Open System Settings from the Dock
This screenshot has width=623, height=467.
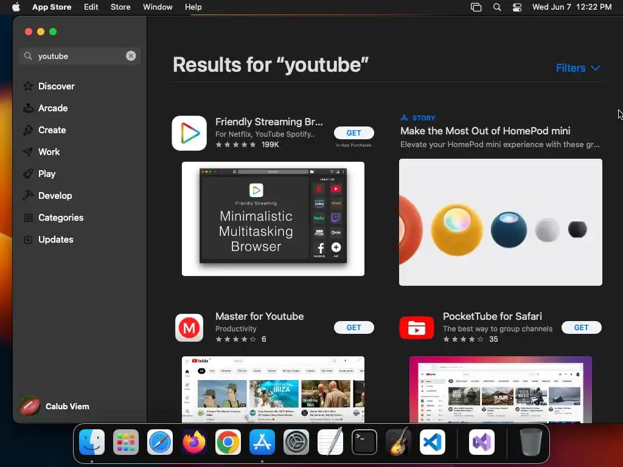pos(296,442)
